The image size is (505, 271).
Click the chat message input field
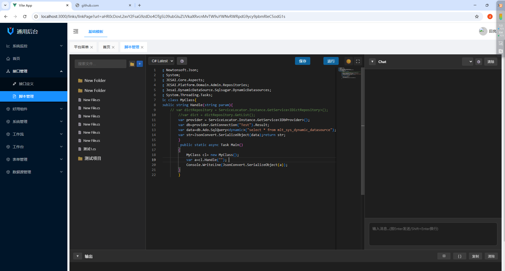[x=433, y=234]
